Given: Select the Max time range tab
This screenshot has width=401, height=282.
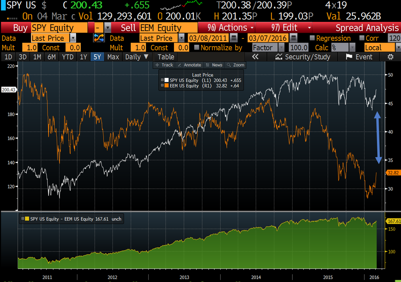Looking at the screenshot, I should 113,57.
